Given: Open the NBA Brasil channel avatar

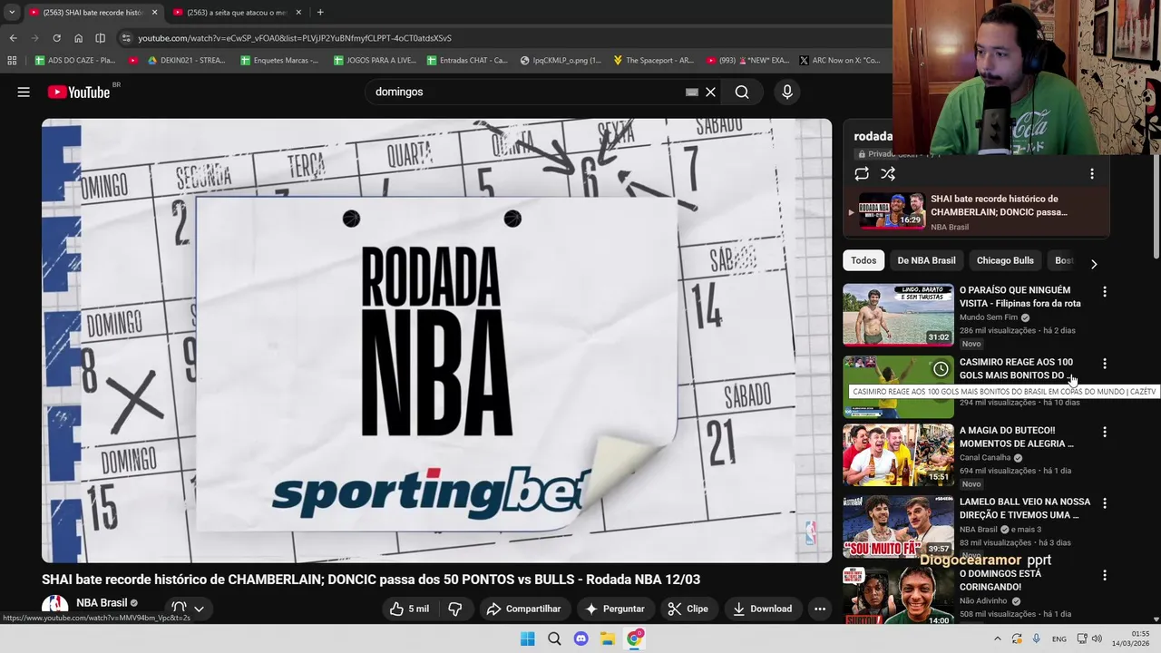Looking at the screenshot, I should [54, 608].
